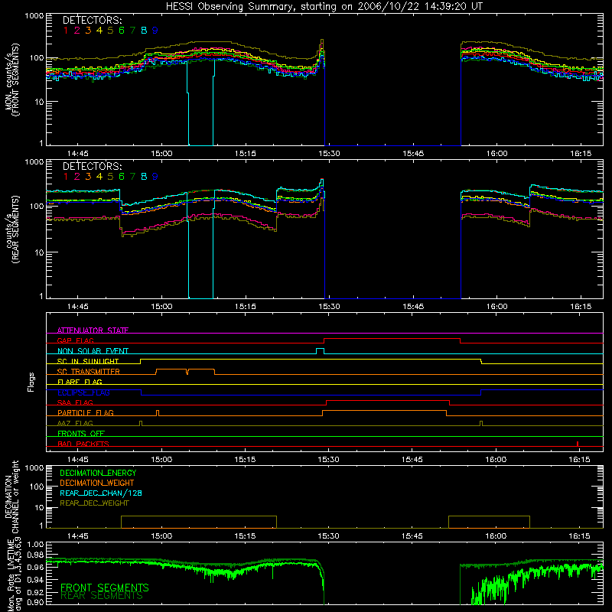This screenshot has height=612, width=612.
Task: Click 100 y-axis label of decimation plot
Action: click(37, 487)
